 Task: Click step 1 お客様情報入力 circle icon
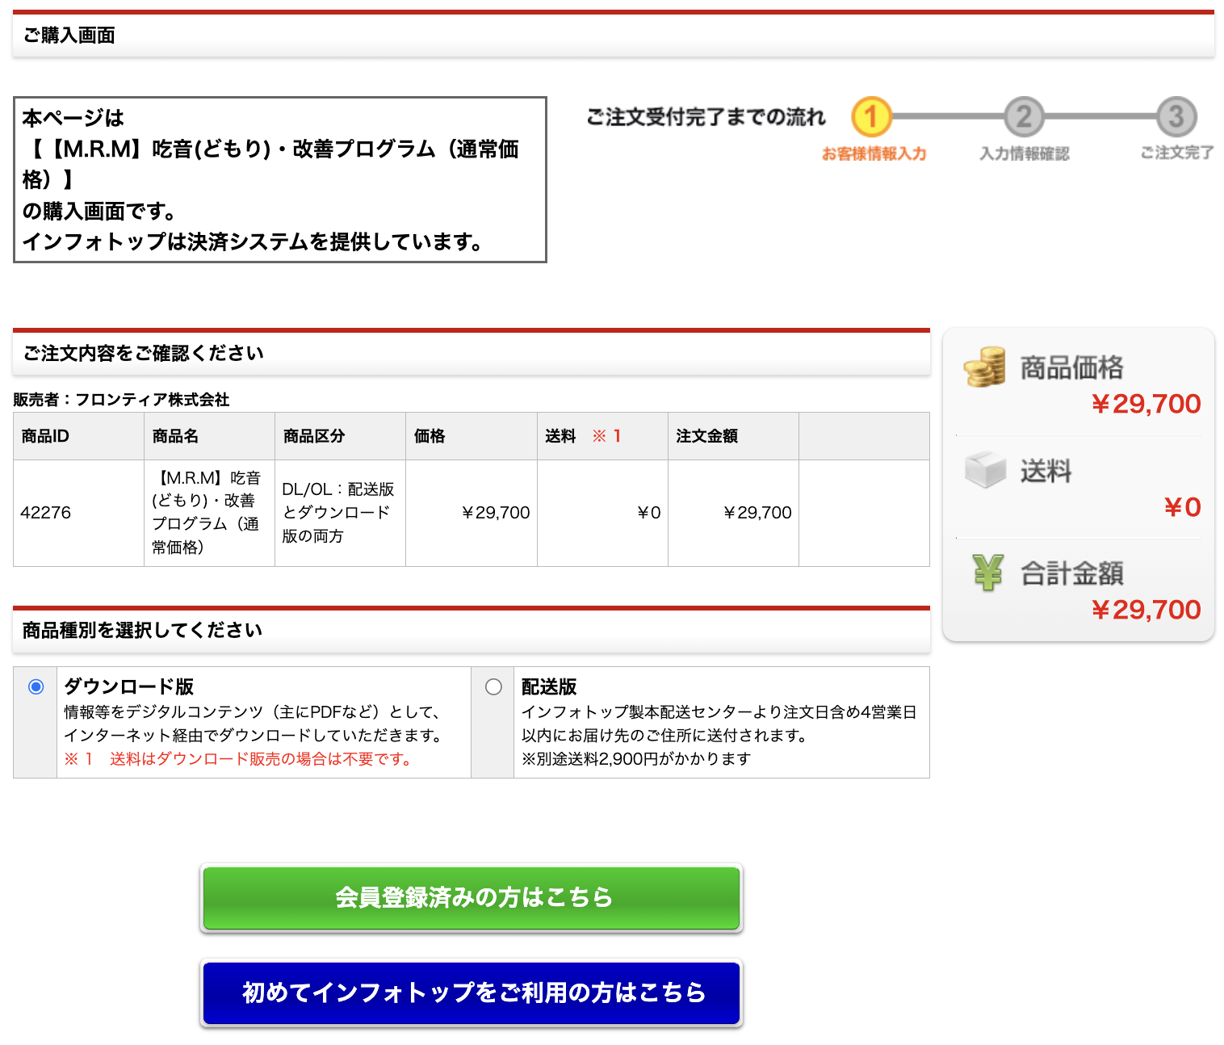[871, 117]
